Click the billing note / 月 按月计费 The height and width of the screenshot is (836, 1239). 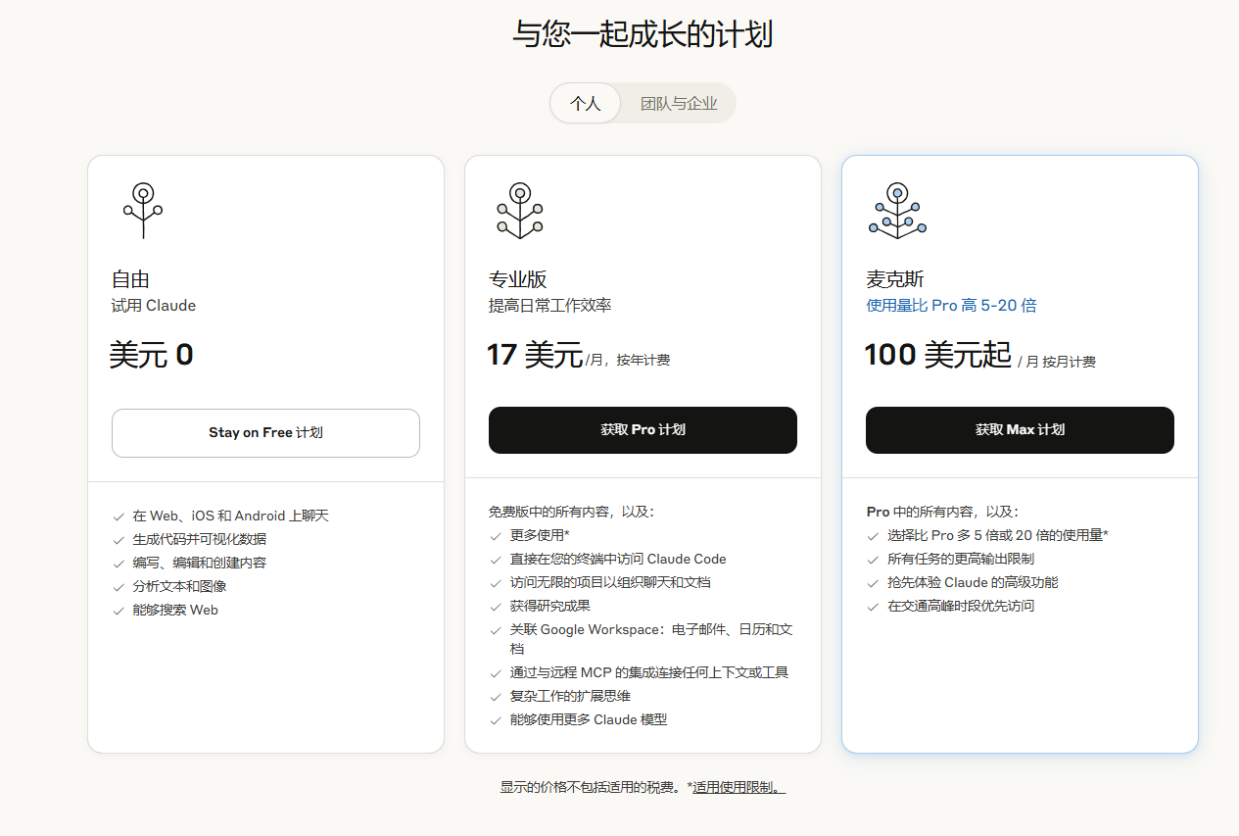click(1057, 362)
